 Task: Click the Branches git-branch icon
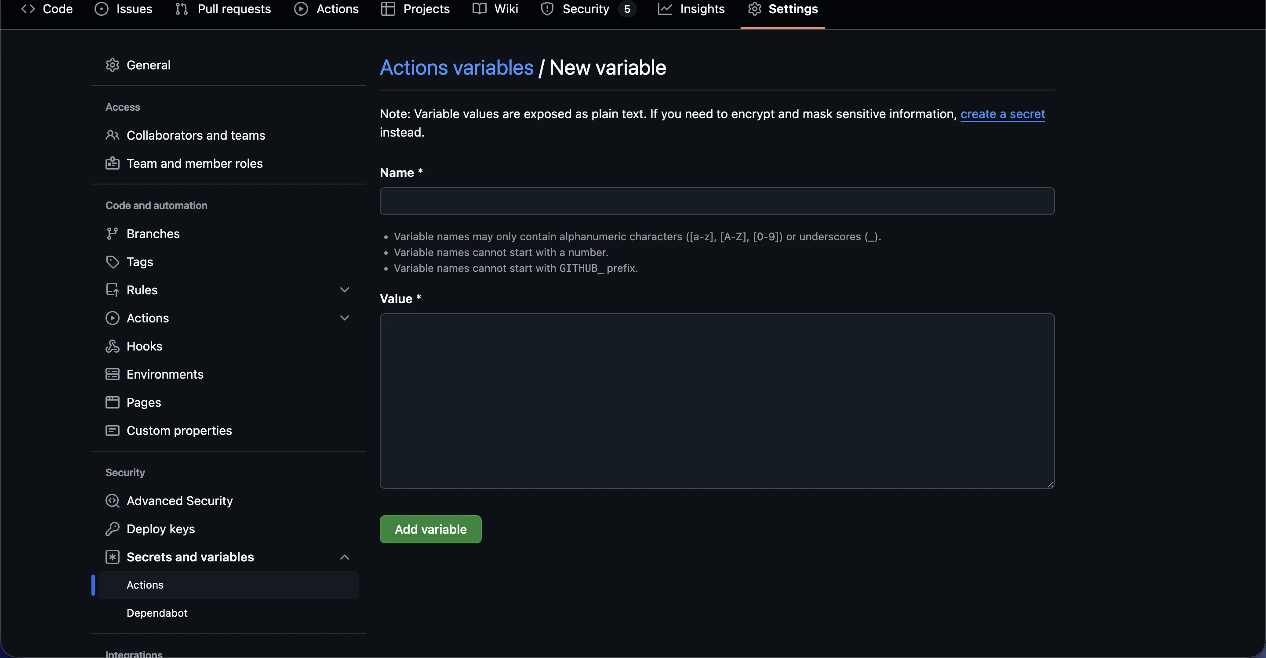(x=113, y=234)
